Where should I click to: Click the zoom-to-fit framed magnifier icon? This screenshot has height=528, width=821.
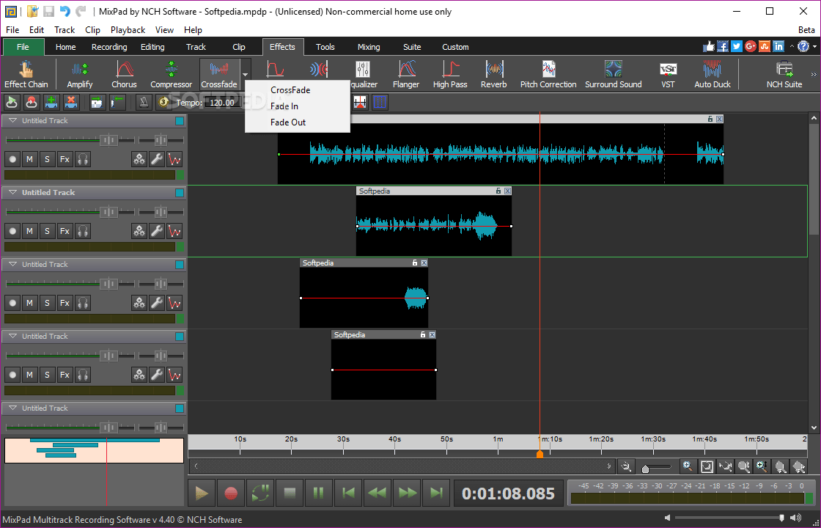pos(707,466)
